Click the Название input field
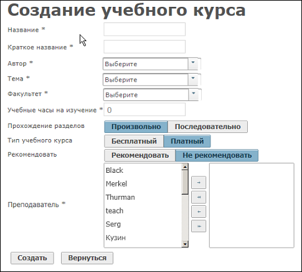 point(144,29)
